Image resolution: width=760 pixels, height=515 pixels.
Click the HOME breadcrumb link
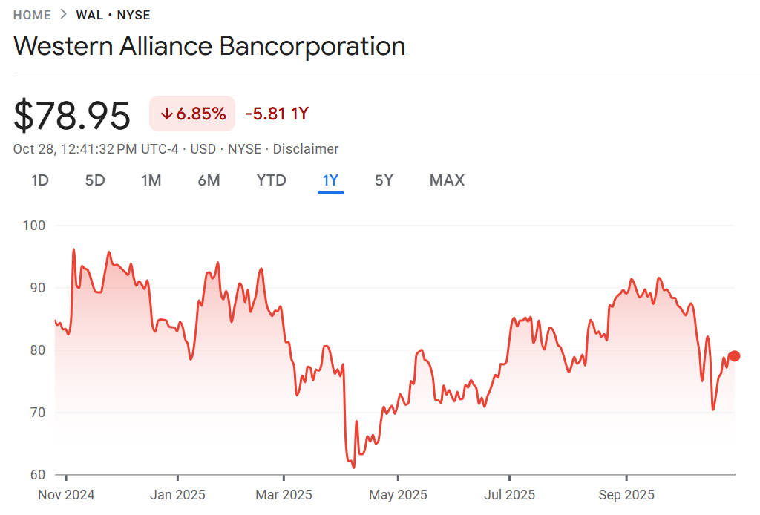pos(32,15)
